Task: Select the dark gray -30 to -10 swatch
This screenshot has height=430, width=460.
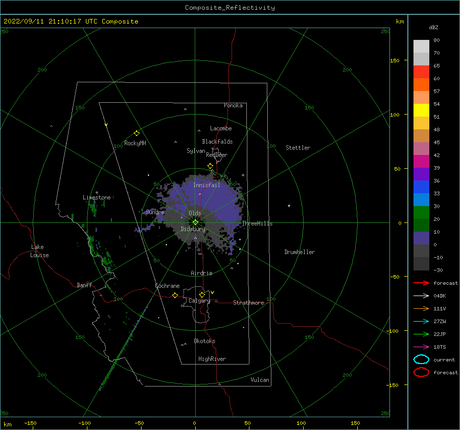Action: [x=421, y=264]
